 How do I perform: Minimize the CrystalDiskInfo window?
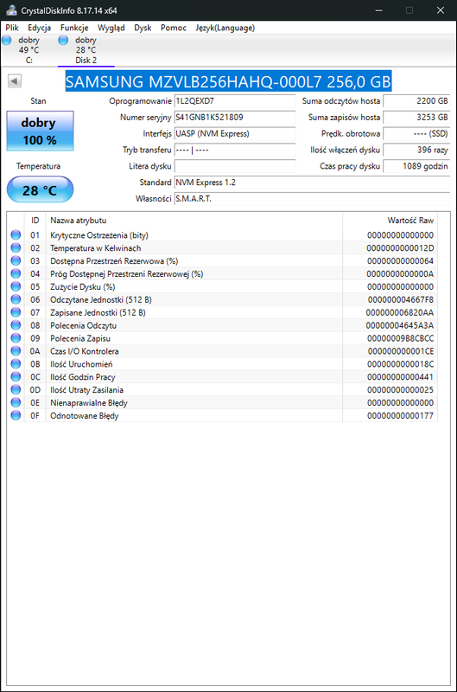(x=378, y=10)
